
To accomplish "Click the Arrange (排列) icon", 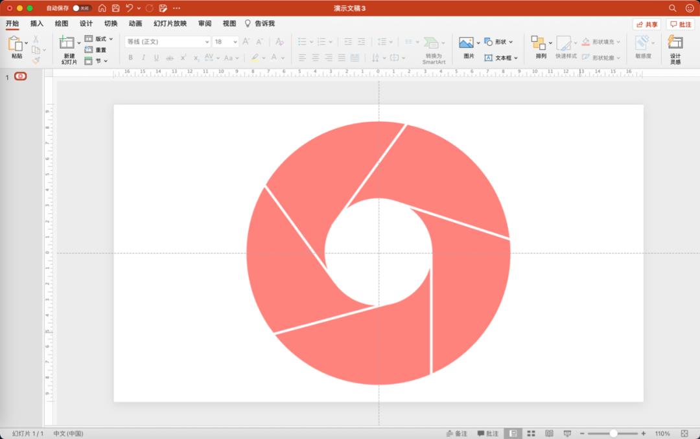I will [538, 43].
